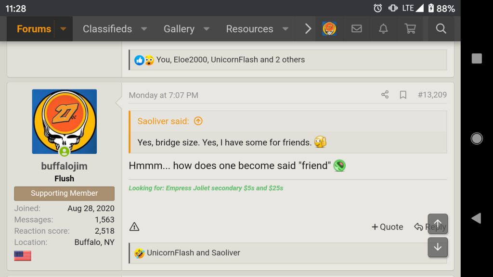Tap Android recent apps square button
This screenshot has width=493, height=277.
tap(477, 58)
